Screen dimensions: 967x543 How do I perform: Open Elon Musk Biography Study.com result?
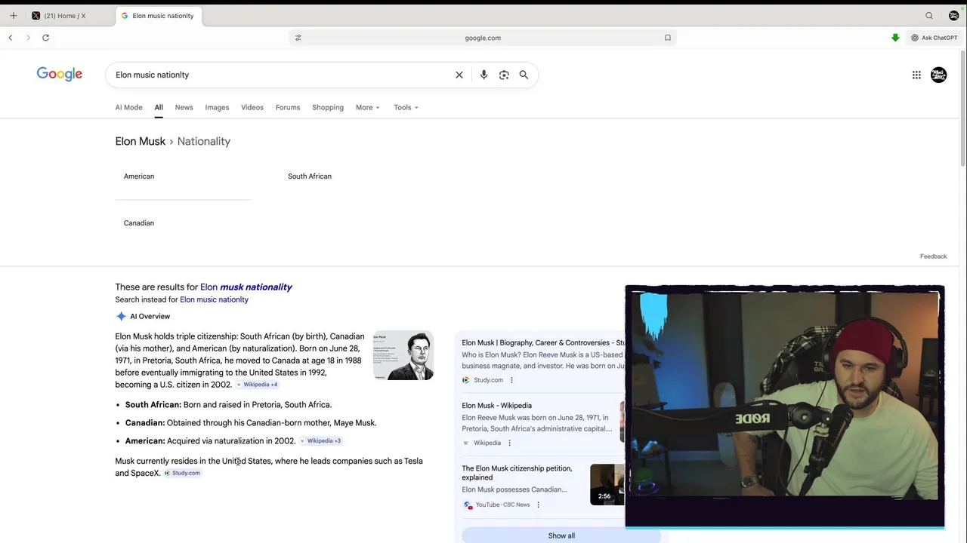pyautogui.click(x=543, y=342)
